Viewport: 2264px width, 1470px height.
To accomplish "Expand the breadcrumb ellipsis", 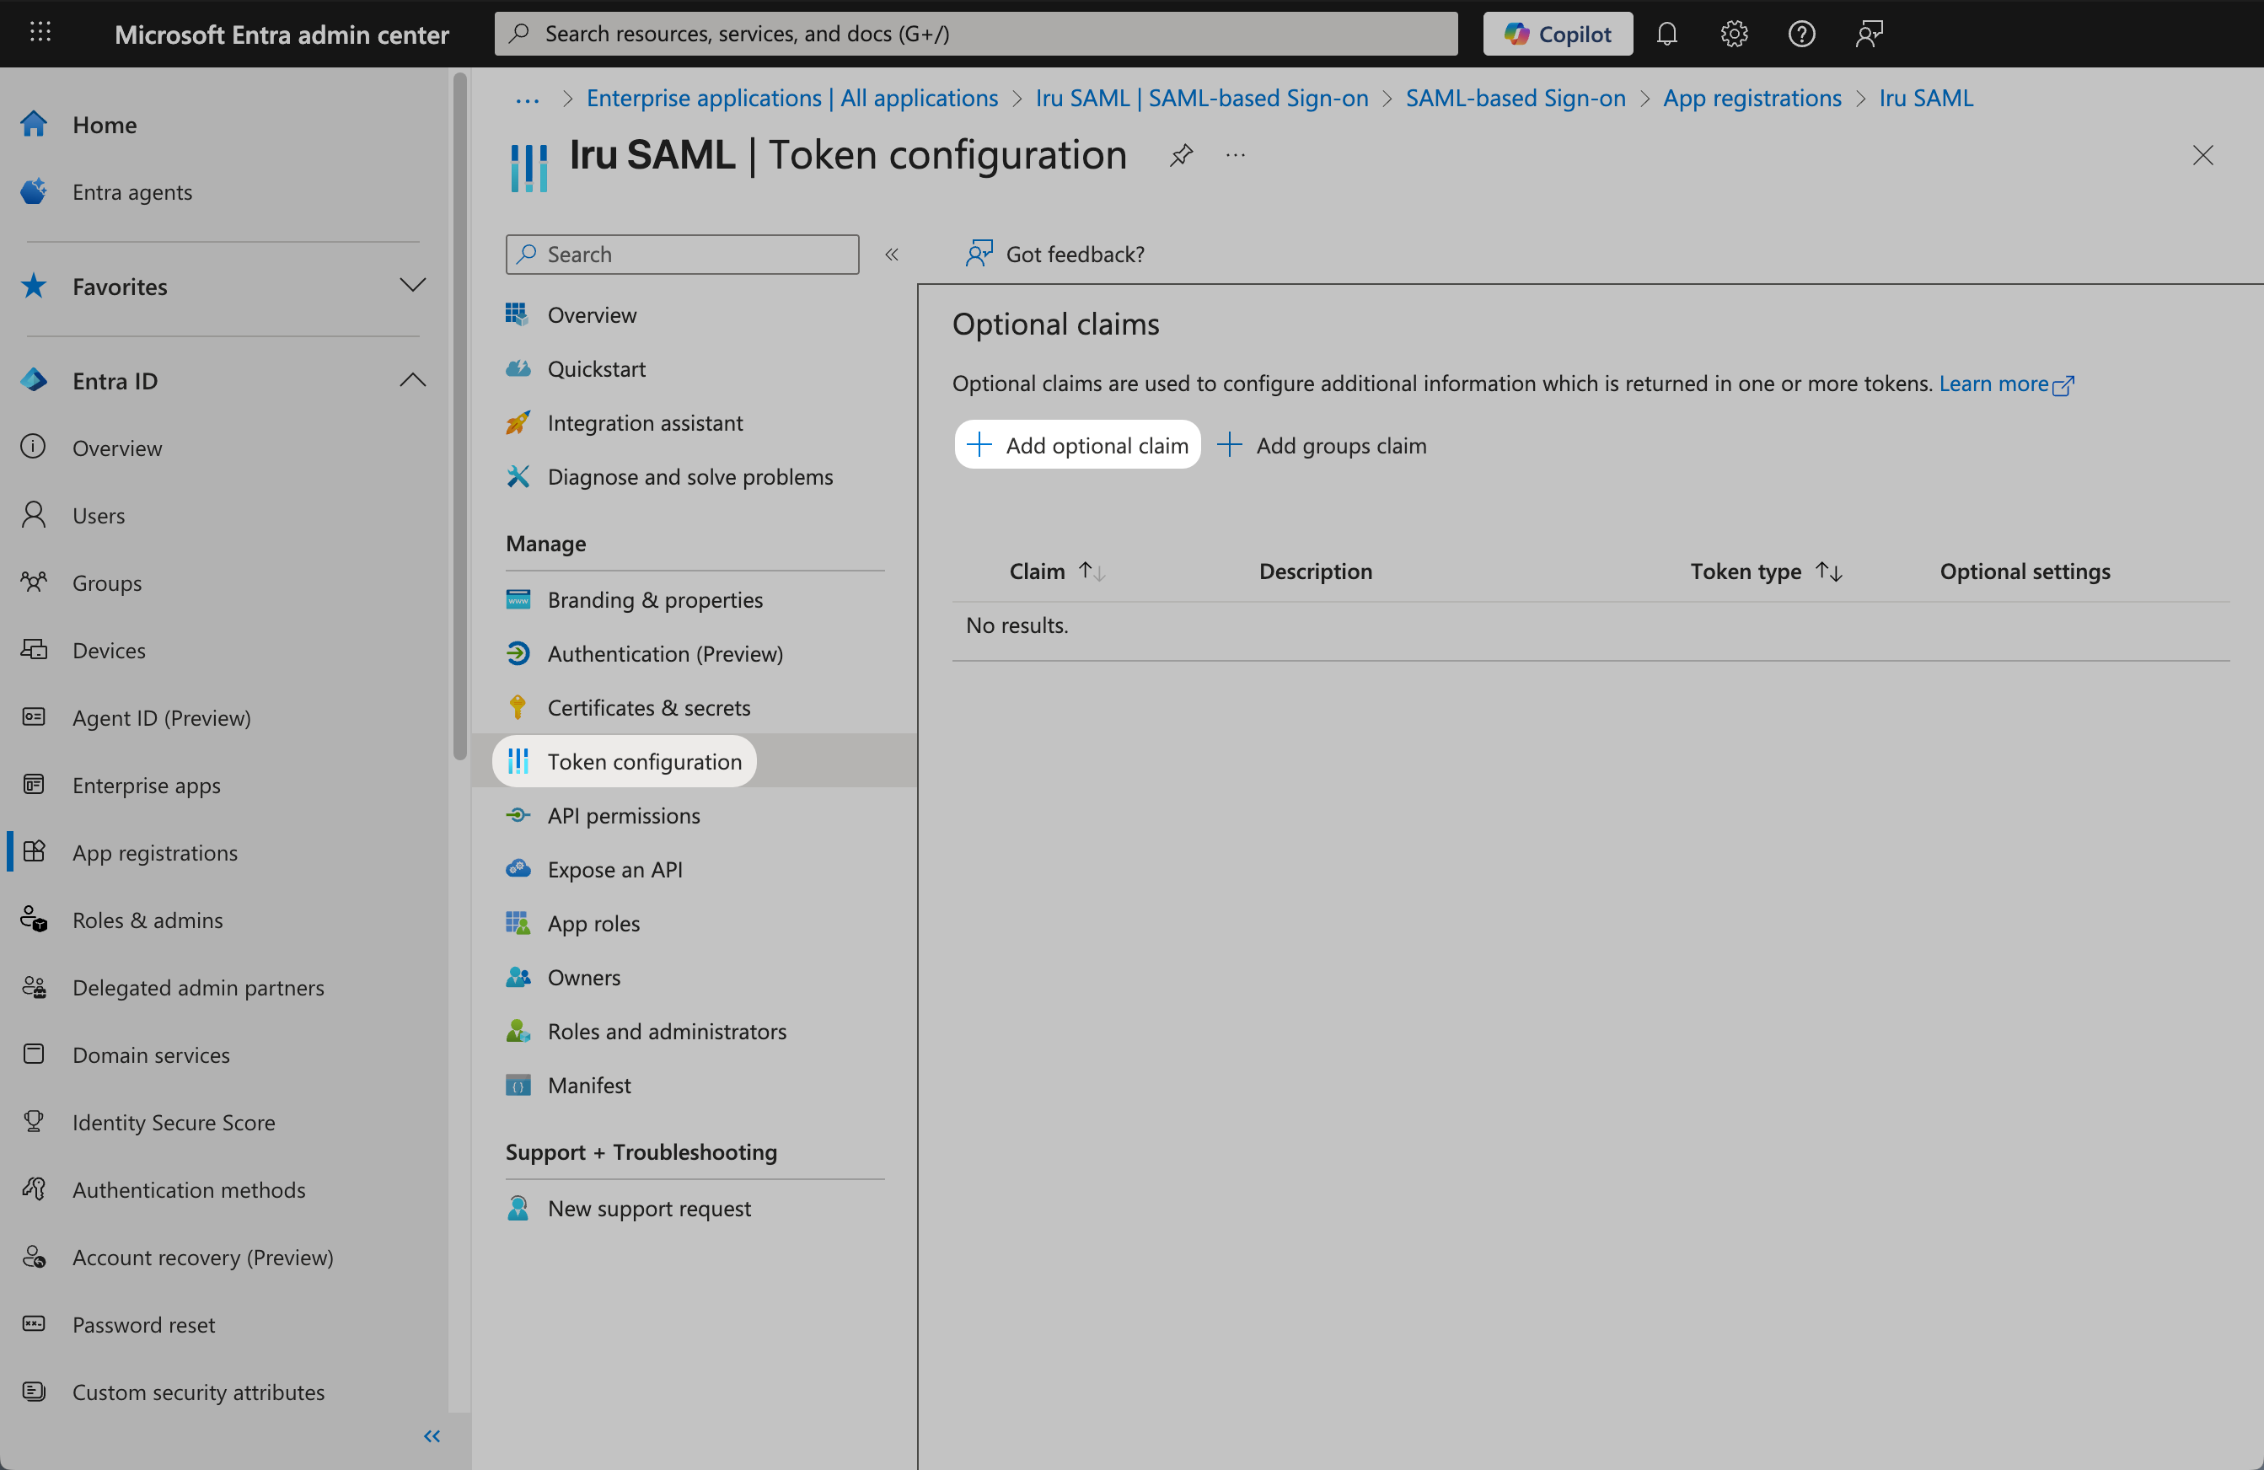I will coord(528,99).
